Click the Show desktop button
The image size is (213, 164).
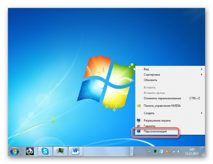coord(203,151)
